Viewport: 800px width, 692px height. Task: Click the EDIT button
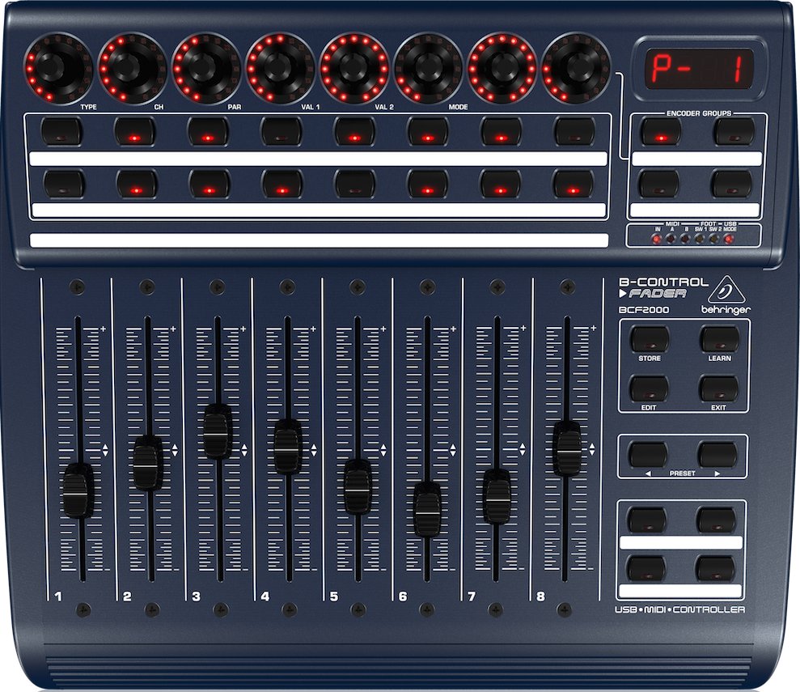pyautogui.click(x=649, y=388)
